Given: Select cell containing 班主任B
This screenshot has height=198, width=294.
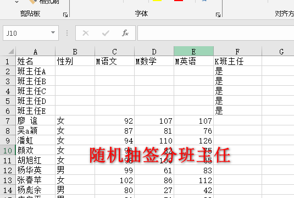Looking at the screenshot, I should (35, 81).
